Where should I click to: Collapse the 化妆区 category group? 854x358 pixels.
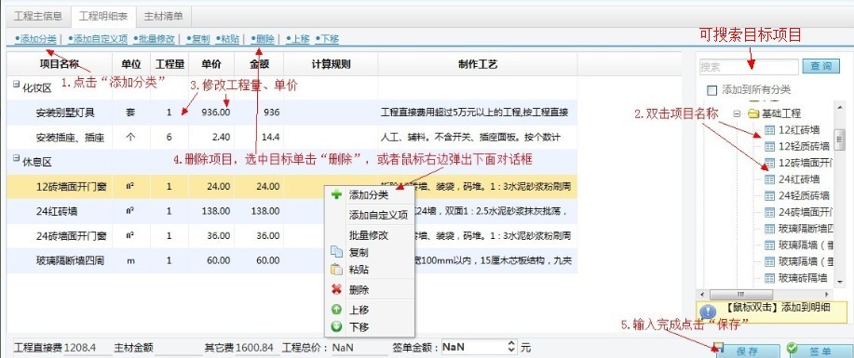(x=16, y=84)
